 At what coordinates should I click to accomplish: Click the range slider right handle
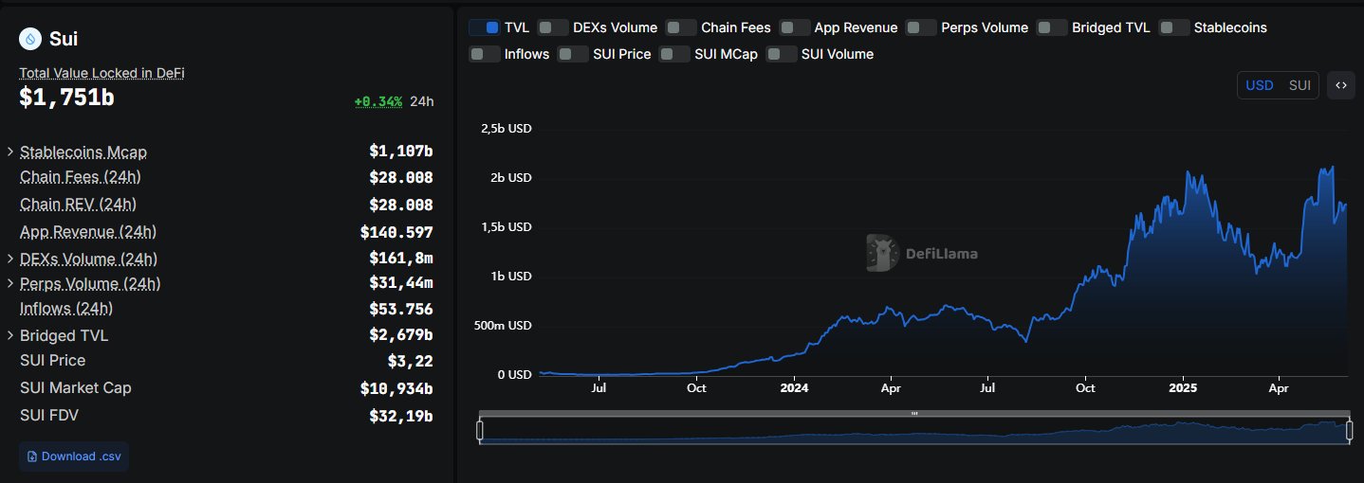point(1349,431)
